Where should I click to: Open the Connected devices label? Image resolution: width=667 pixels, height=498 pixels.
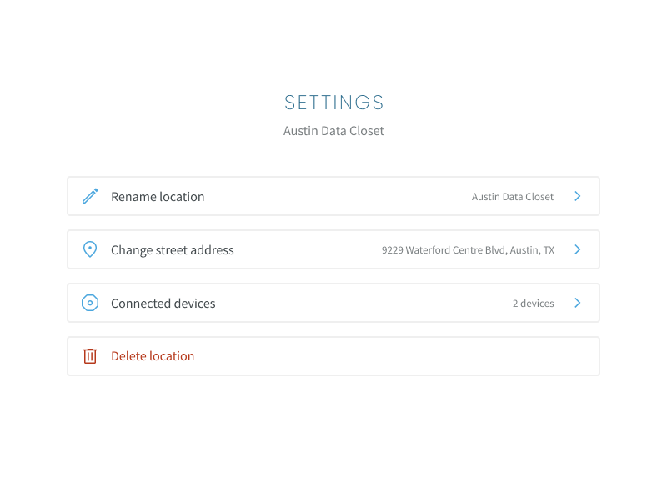(x=163, y=304)
